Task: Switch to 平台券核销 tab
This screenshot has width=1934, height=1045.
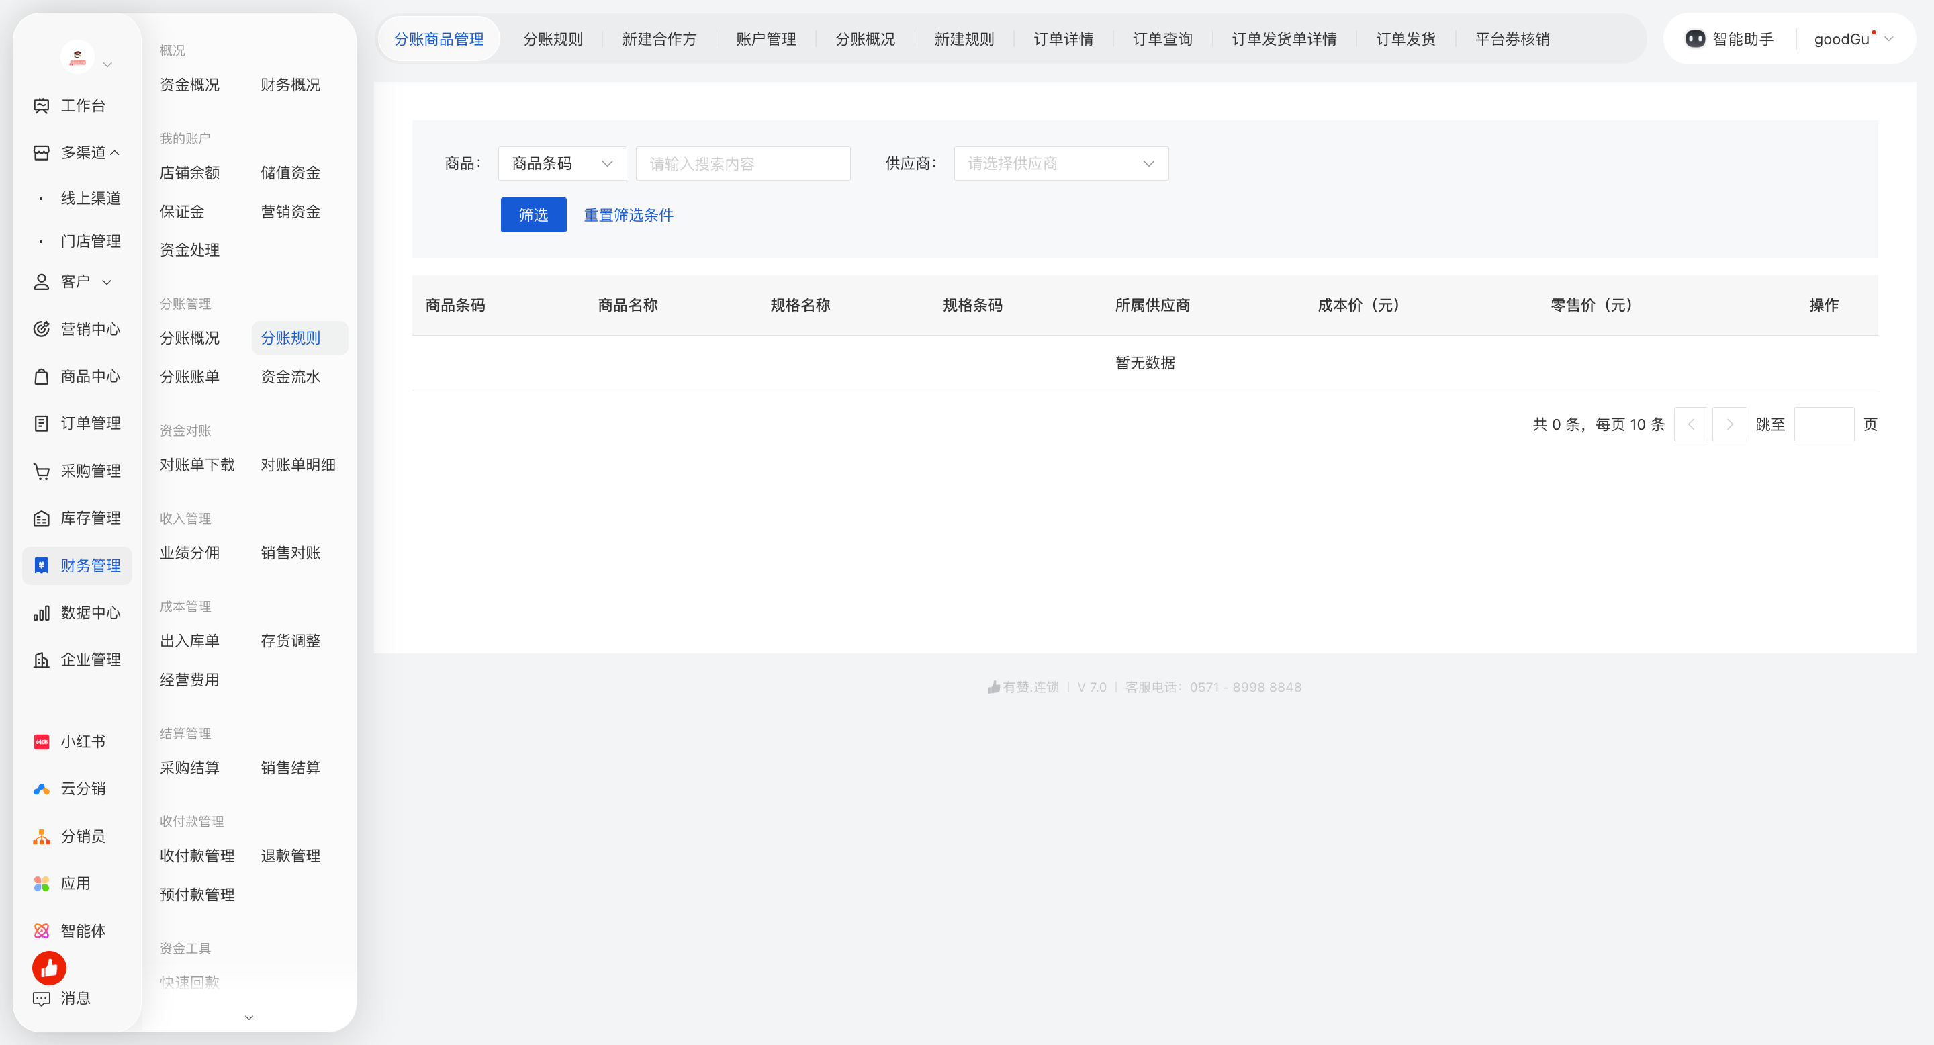Action: (x=1512, y=39)
